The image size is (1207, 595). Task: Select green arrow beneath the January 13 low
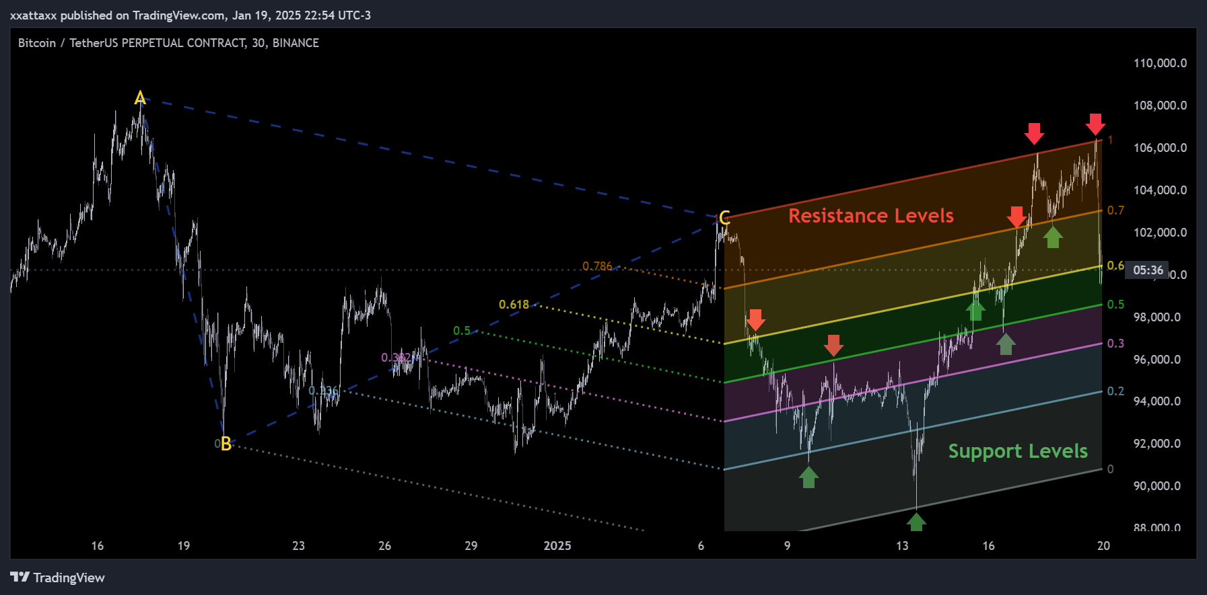point(916,522)
